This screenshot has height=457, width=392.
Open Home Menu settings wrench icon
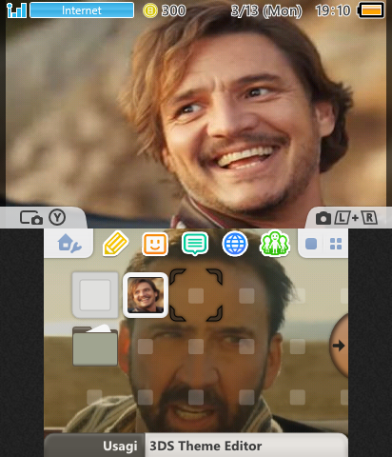coord(69,244)
